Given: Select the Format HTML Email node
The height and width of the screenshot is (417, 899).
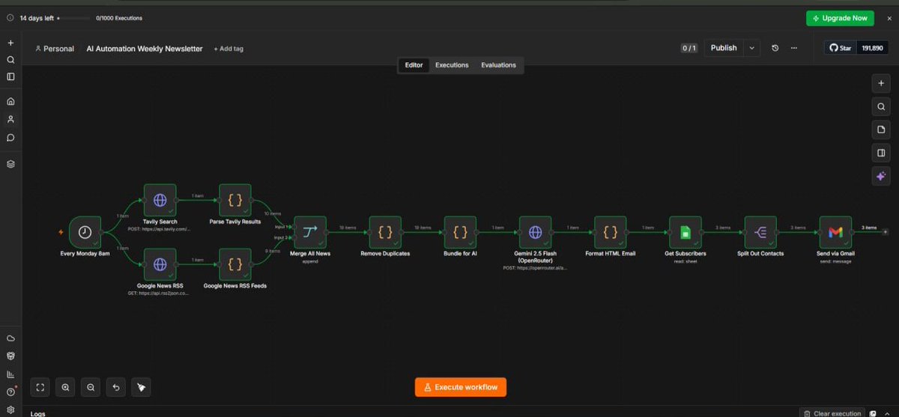Looking at the screenshot, I should click(x=610, y=232).
